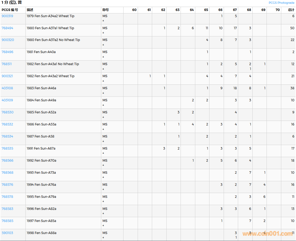Click the plus sign in 1994 Fen row
The height and width of the screenshot is (241, 296).
[103, 190]
